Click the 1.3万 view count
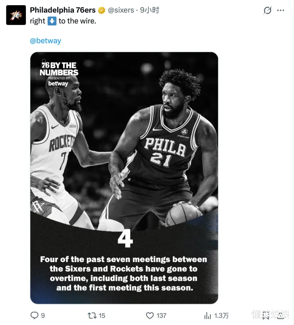This screenshot has width=294, height=325. click(221, 316)
